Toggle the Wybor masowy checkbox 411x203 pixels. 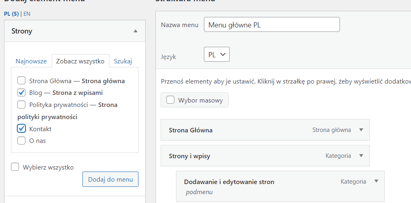pyautogui.click(x=171, y=100)
